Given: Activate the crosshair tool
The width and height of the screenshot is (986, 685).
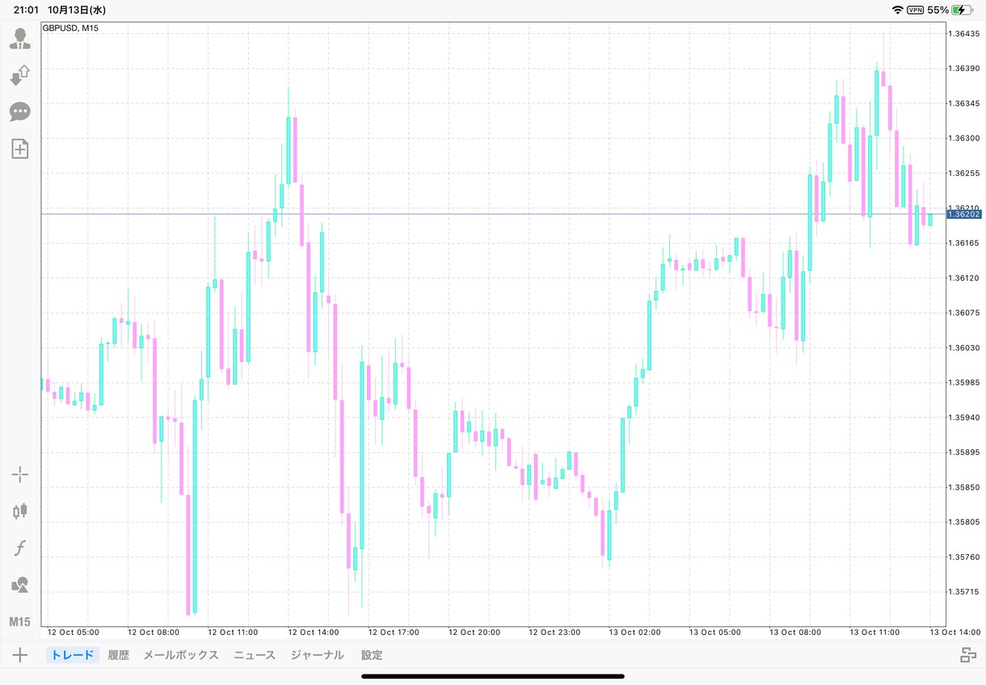Looking at the screenshot, I should [x=20, y=474].
